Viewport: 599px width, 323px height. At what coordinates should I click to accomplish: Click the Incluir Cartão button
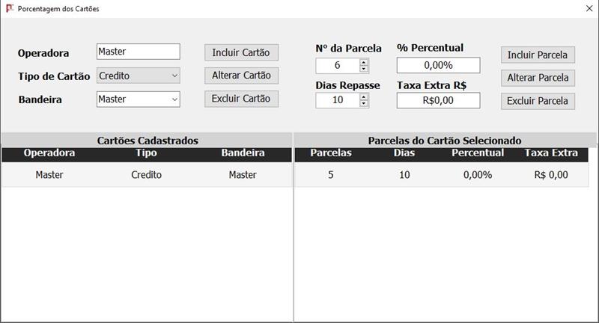tap(241, 52)
